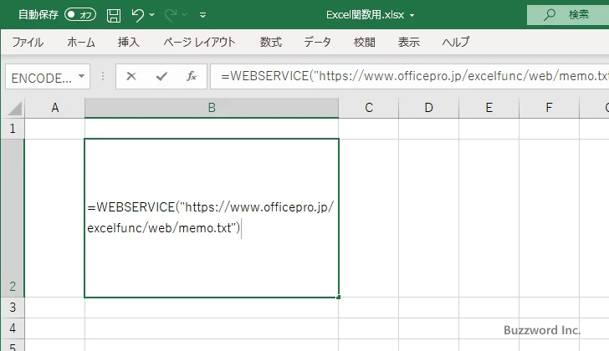609x351 pixels.
Task: Select column A header
Action: click(54, 108)
